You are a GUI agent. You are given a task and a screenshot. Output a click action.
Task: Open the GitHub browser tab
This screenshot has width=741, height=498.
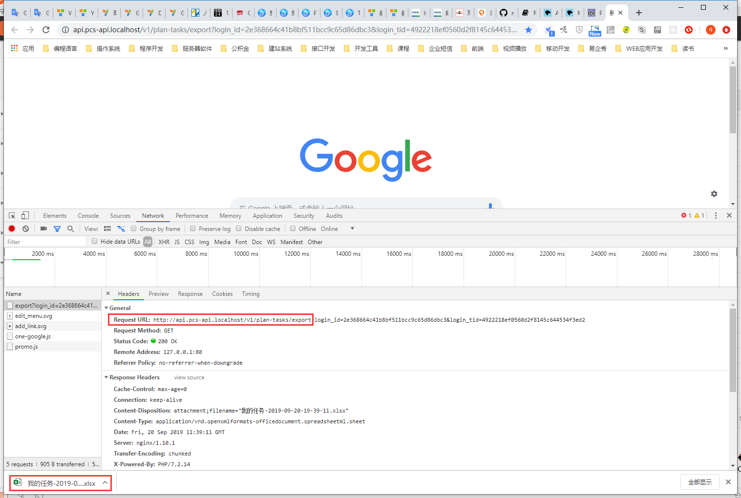(508, 13)
